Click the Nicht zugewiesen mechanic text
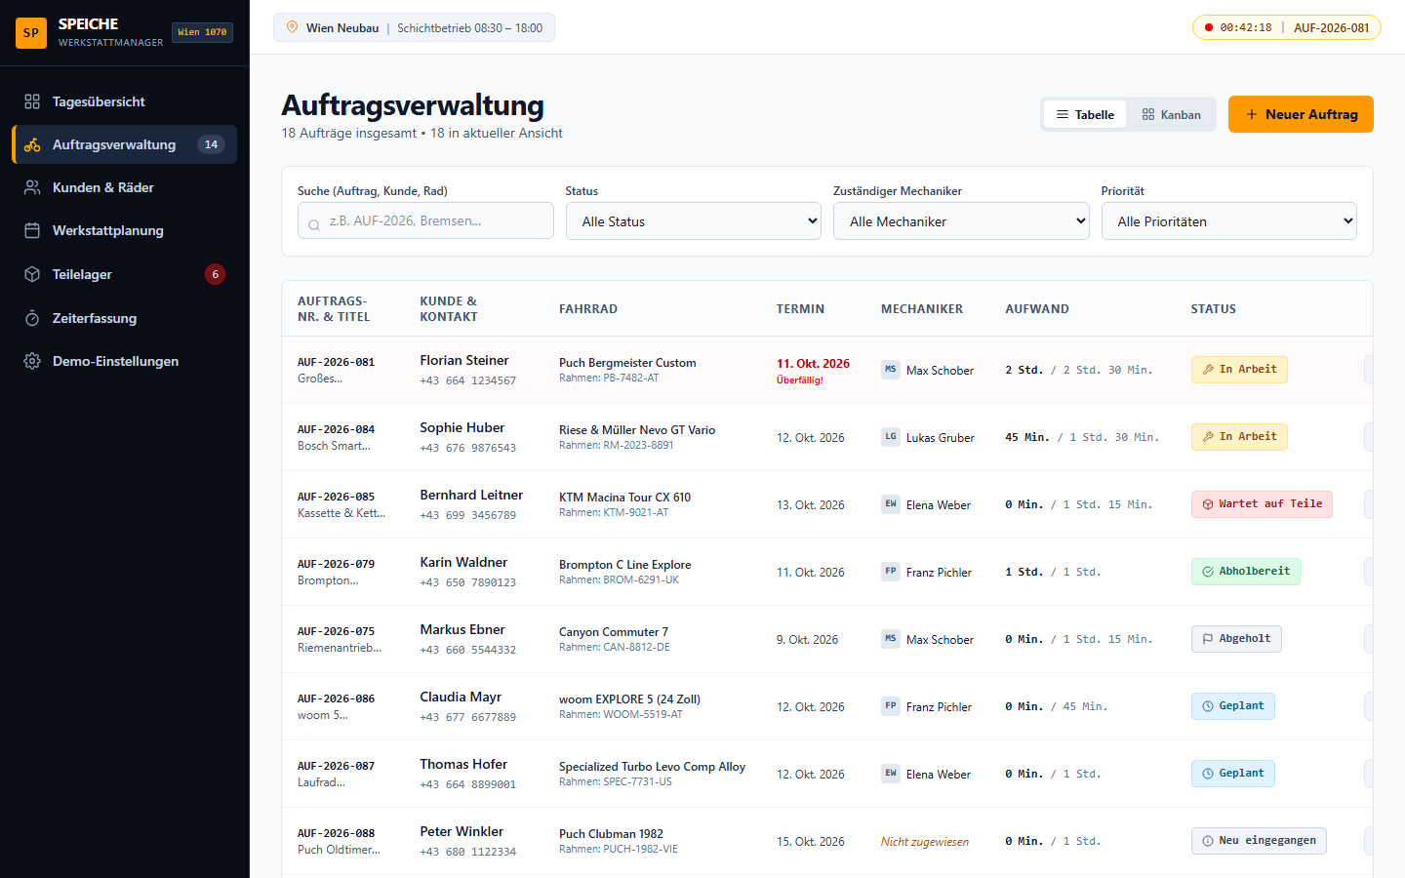This screenshot has width=1405, height=878. pos(925,842)
